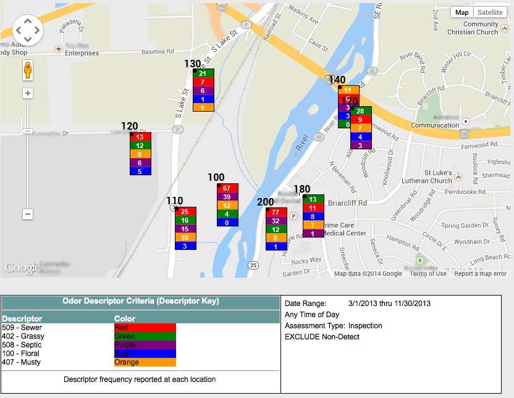
Task: Zoom out with the minus button
Action: (x=28, y=214)
